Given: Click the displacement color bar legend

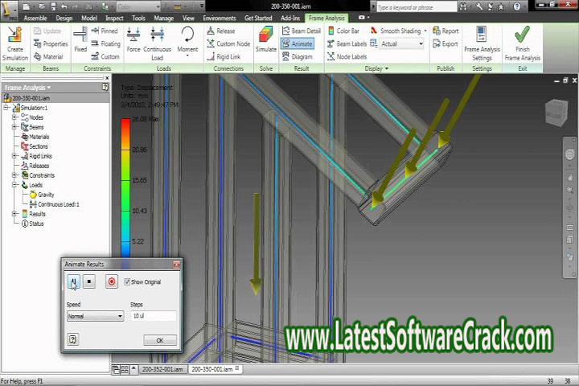Looking at the screenshot, I should [125, 185].
